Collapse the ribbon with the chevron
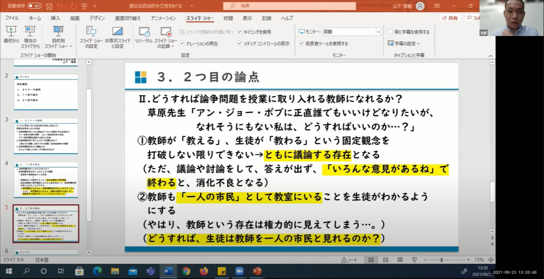 [x=490, y=56]
